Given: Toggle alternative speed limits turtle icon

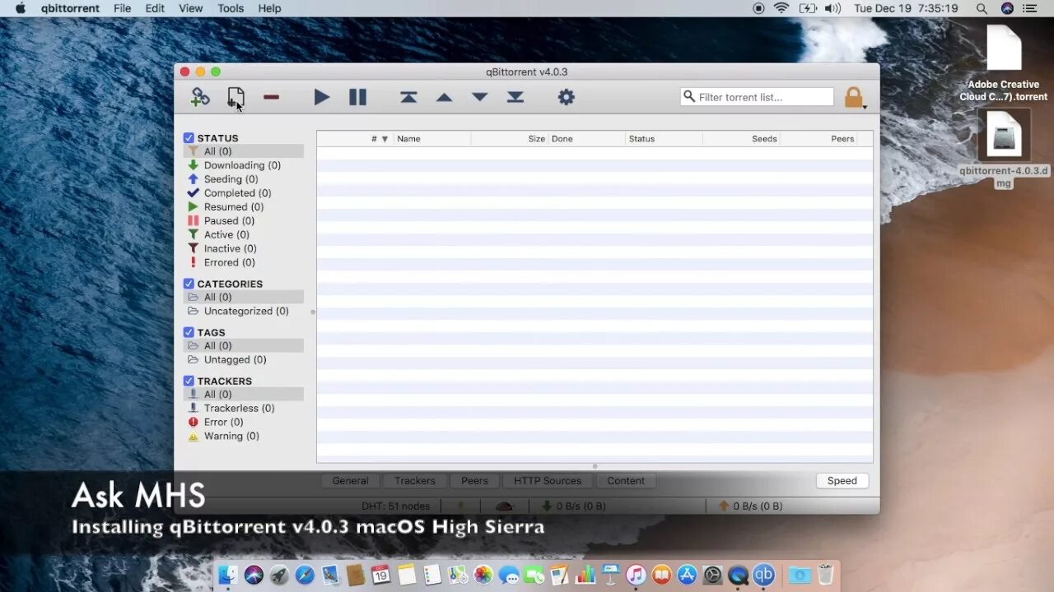Looking at the screenshot, I should tap(505, 506).
